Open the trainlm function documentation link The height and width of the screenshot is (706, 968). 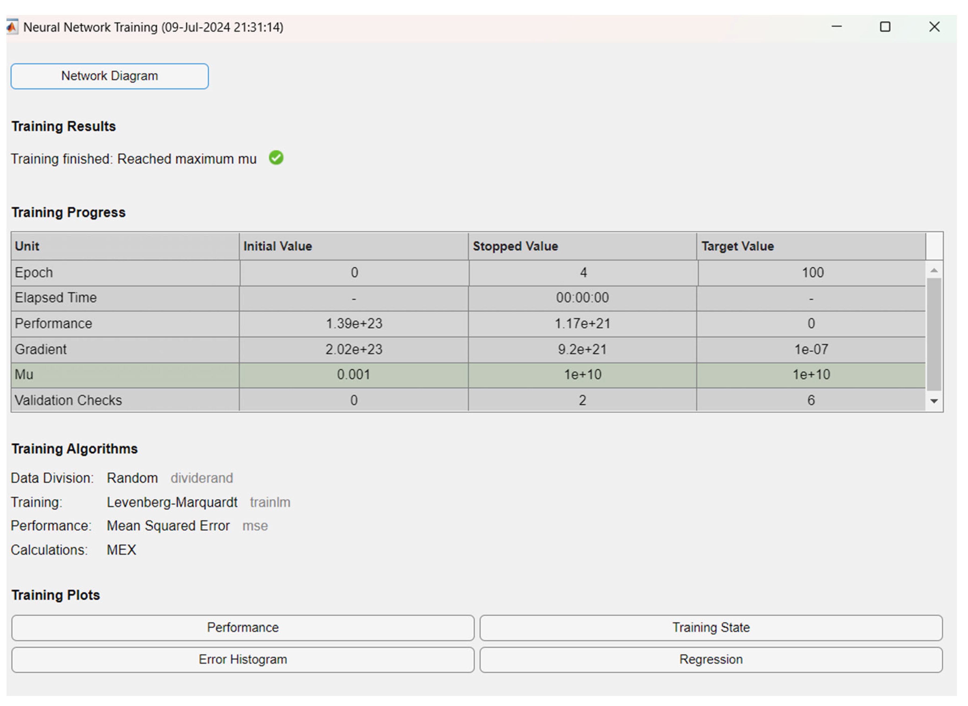270,502
